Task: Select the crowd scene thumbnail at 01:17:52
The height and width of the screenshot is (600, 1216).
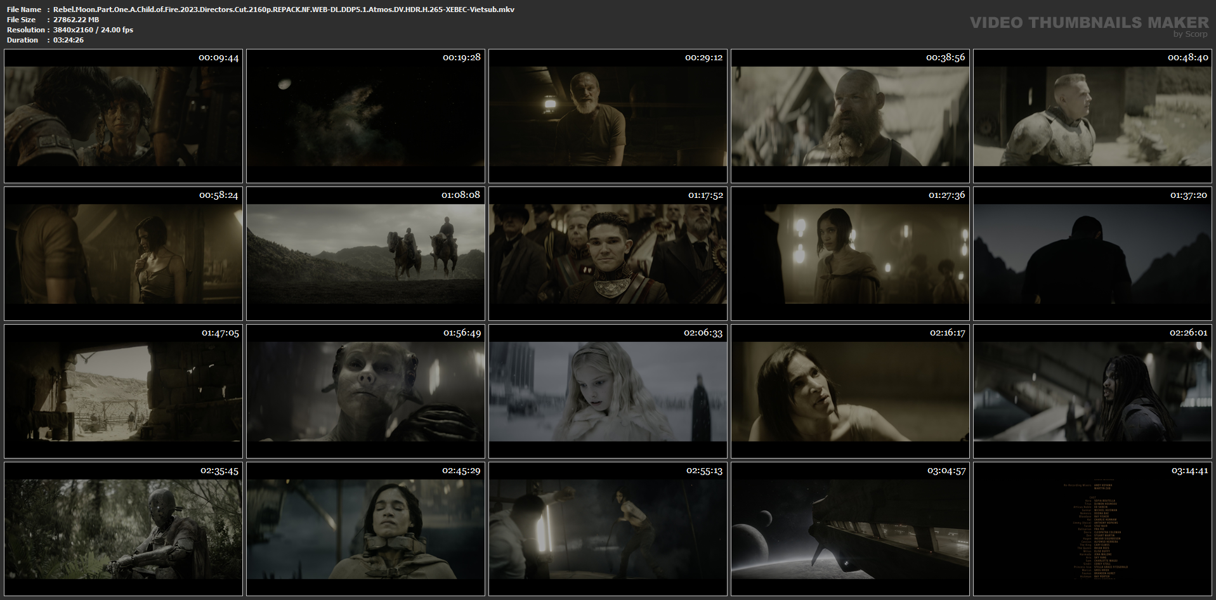Action: click(x=608, y=254)
